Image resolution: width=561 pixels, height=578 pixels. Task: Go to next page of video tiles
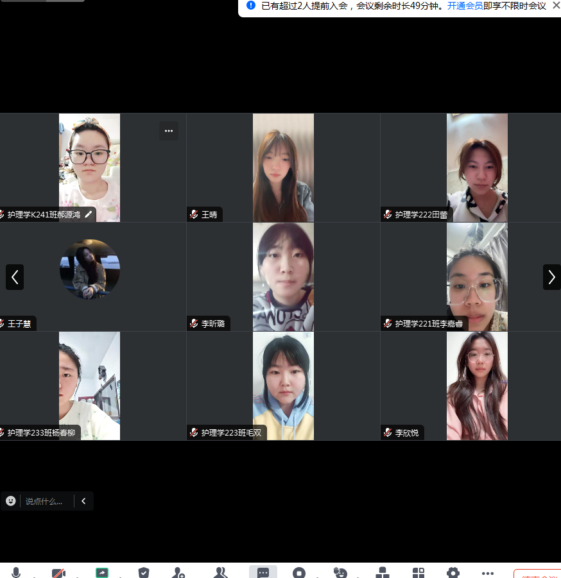(551, 277)
